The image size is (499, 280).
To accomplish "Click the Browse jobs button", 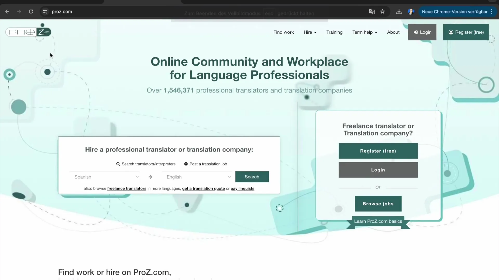I will tap(378, 204).
